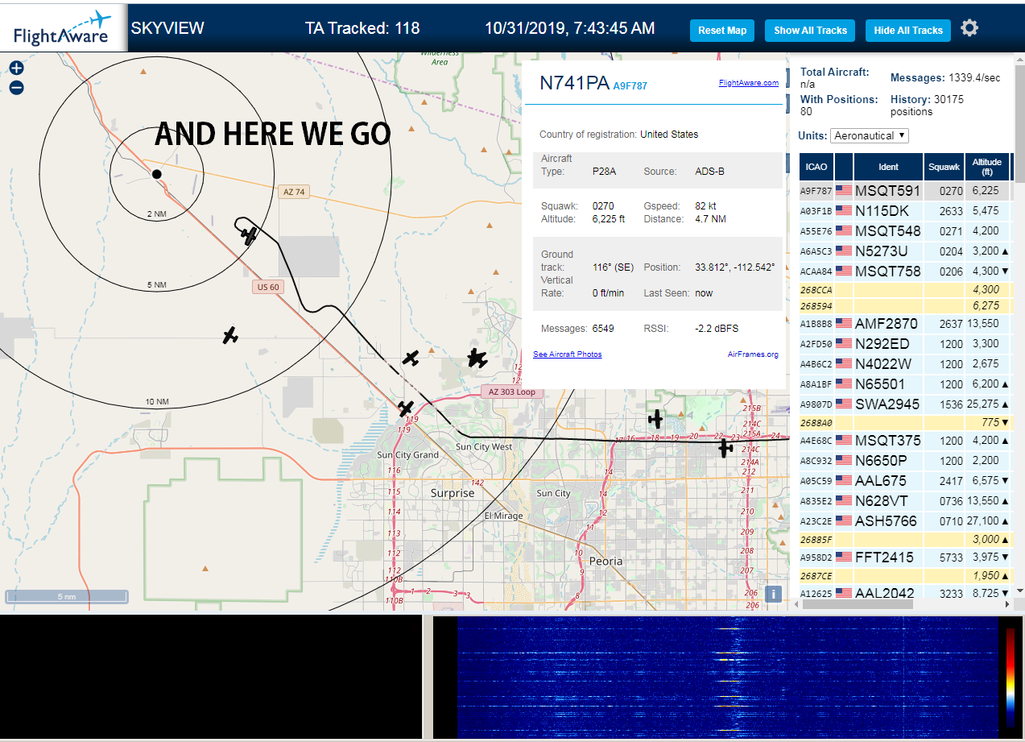Select the 2687CE row in table
Viewport: 1025px width, 742px height.
pos(904,575)
